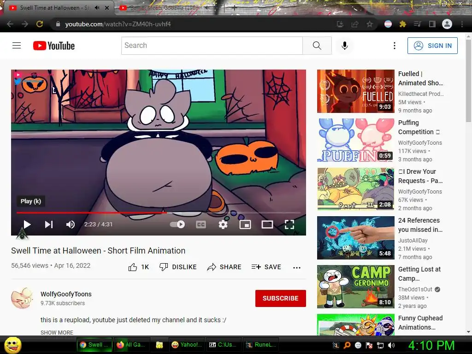The width and height of the screenshot is (472, 354).
Task: Open the C:\Us... 7-Zip taskbar item
Action: coord(223,345)
